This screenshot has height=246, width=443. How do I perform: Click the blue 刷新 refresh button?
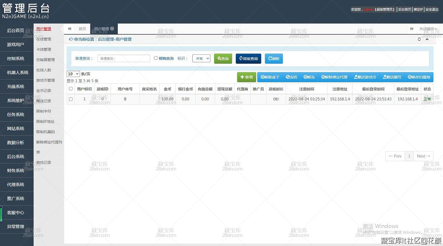[x=274, y=59]
